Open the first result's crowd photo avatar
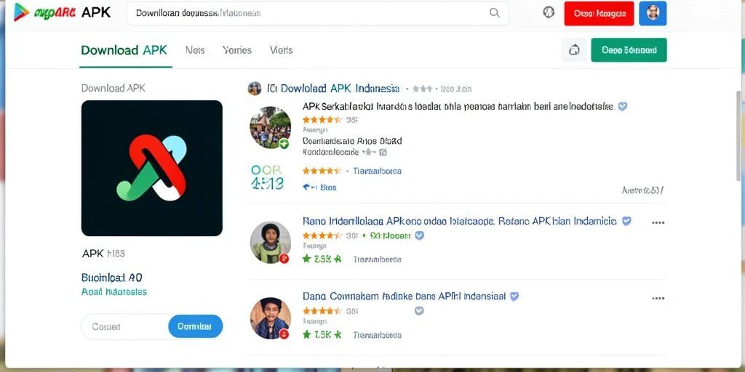This screenshot has width=745, height=372. pos(271,127)
